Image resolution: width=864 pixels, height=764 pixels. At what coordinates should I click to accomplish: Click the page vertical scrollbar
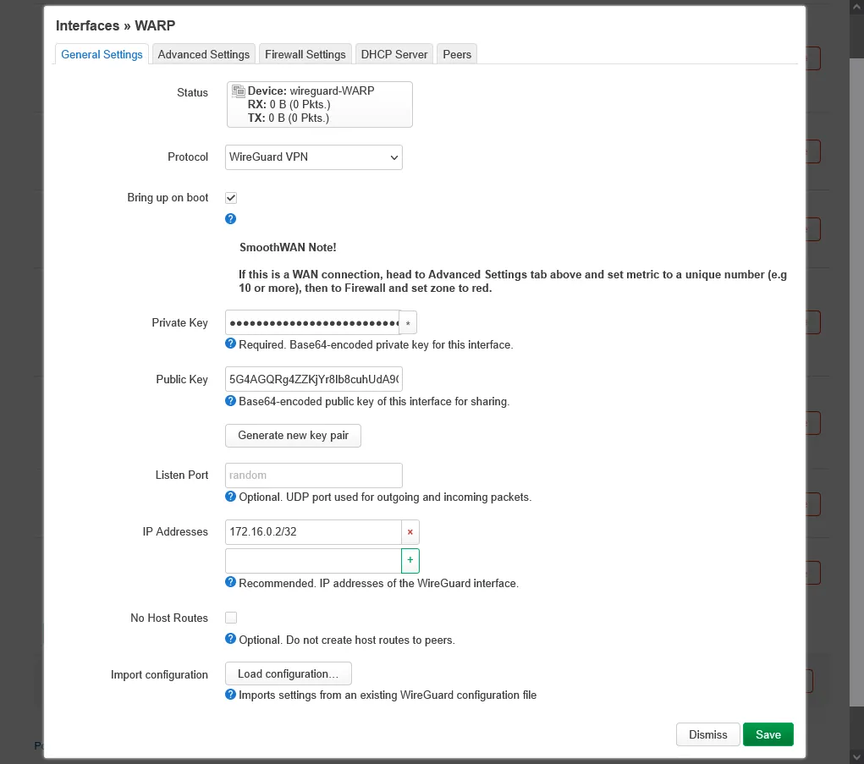(x=856, y=382)
